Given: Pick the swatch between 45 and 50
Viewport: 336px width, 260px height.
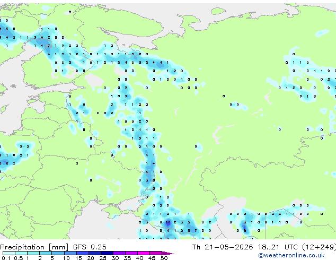Looking at the screenshot, I should (x=156, y=253).
